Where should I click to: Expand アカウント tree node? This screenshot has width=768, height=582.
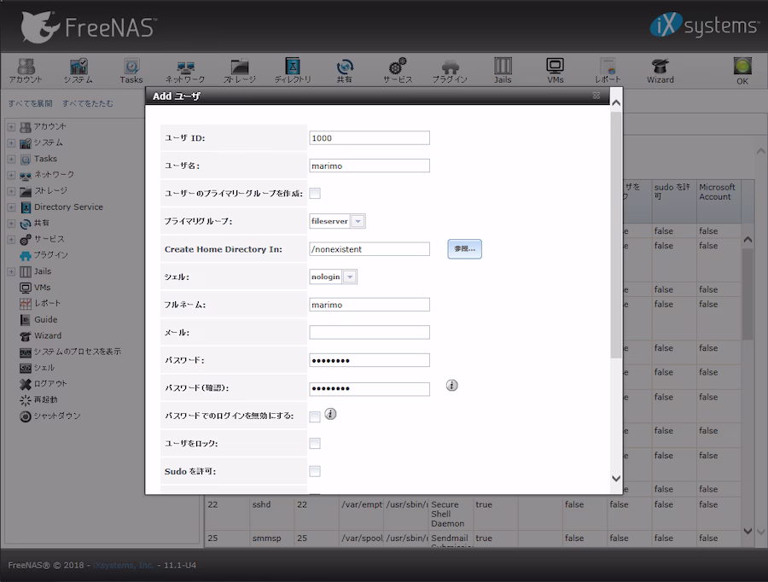pyautogui.click(x=11, y=127)
